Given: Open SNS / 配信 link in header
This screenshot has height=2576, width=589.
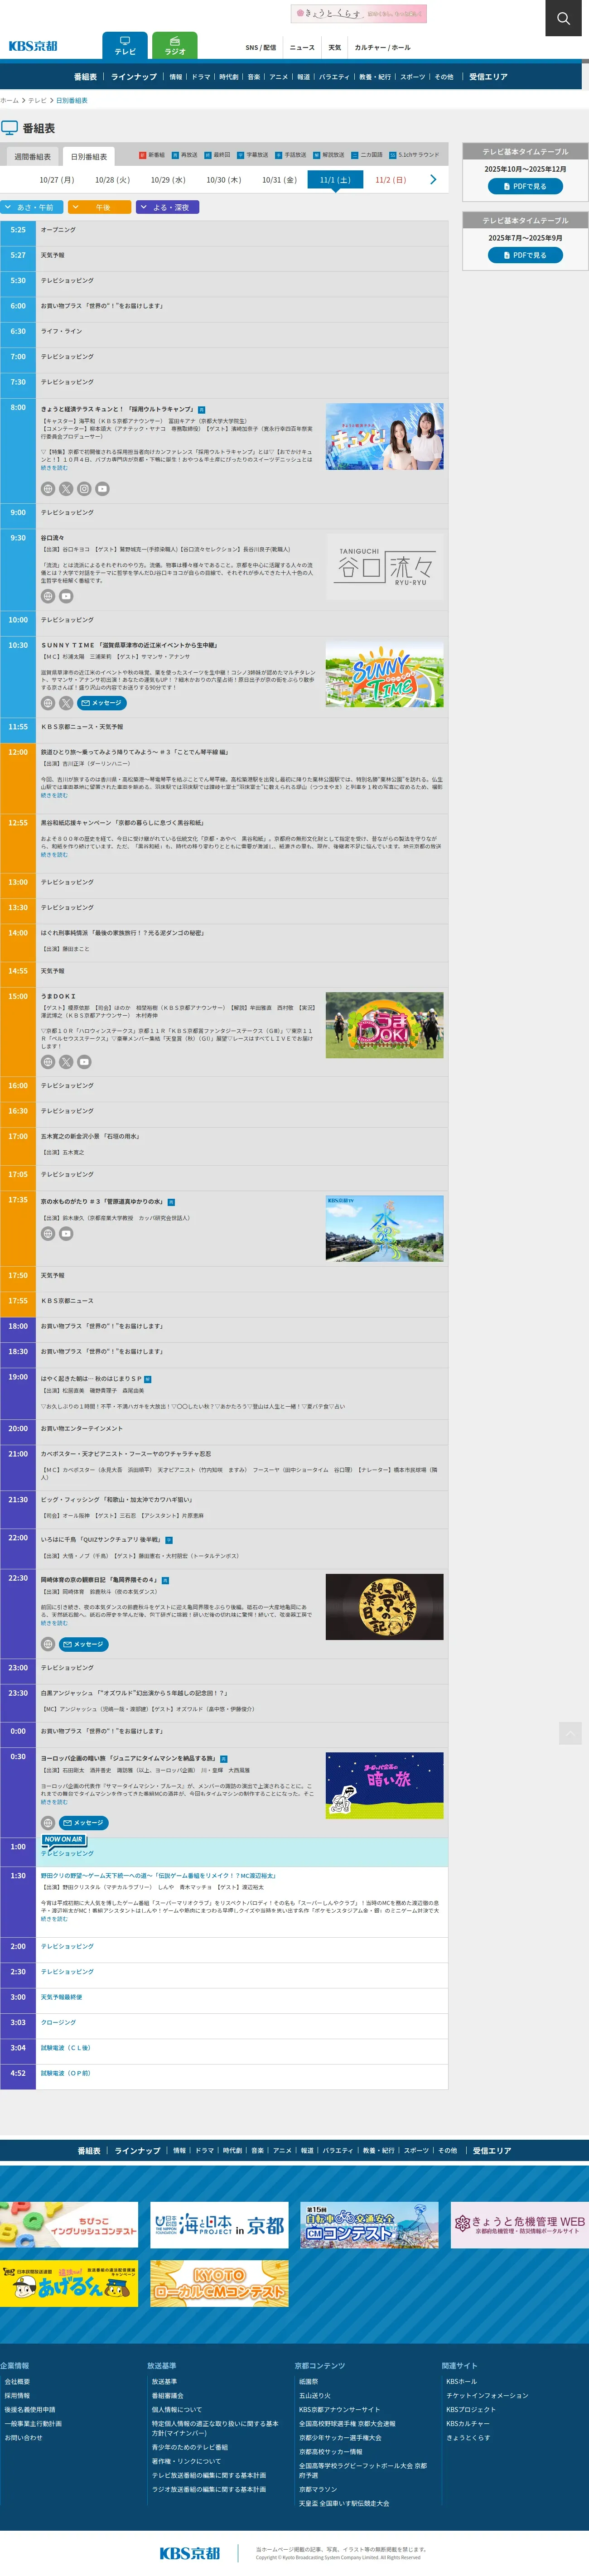Looking at the screenshot, I should point(261,47).
